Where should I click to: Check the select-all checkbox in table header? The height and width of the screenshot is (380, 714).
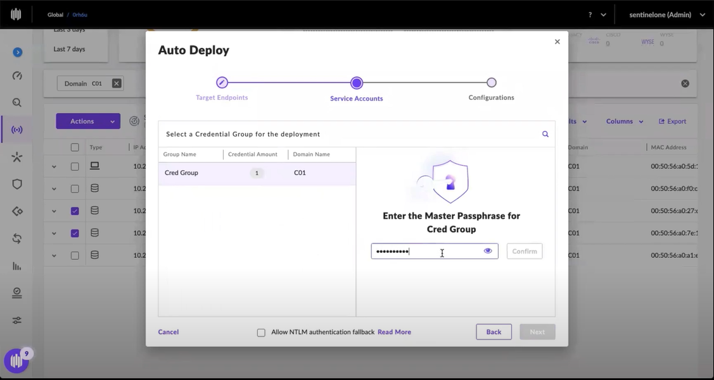[75, 147]
